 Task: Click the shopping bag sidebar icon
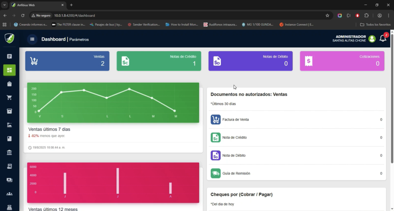click(9, 84)
